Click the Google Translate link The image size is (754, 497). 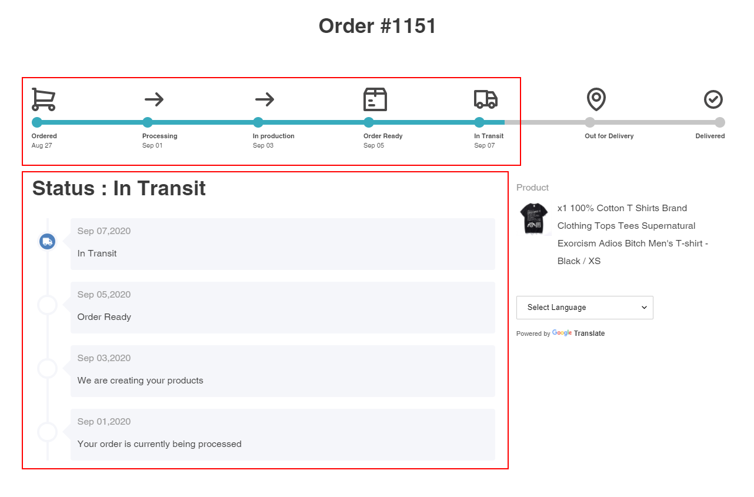click(578, 333)
